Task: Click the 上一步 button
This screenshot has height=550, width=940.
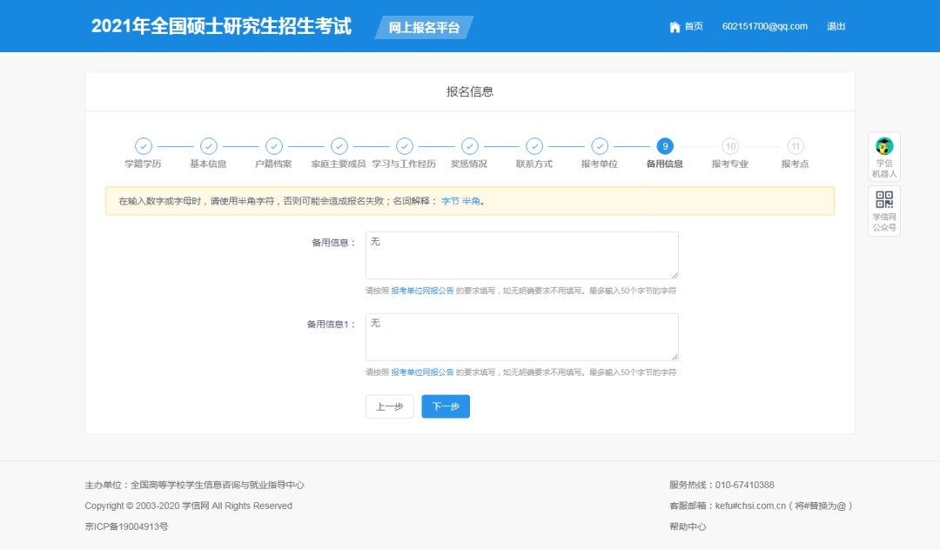Action: coord(389,406)
